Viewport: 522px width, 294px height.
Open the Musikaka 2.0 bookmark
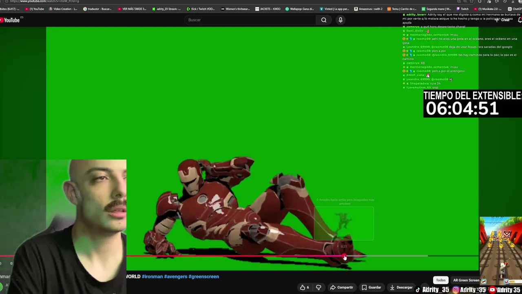coord(488,9)
